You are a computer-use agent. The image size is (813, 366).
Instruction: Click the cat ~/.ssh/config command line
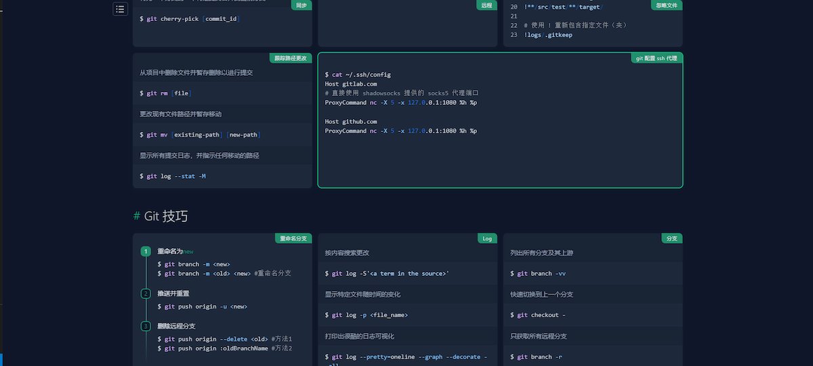(x=358, y=74)
